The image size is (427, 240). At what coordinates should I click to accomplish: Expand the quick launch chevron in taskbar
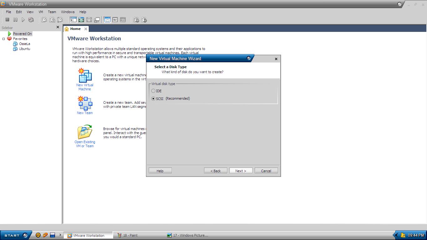(60, 235)
